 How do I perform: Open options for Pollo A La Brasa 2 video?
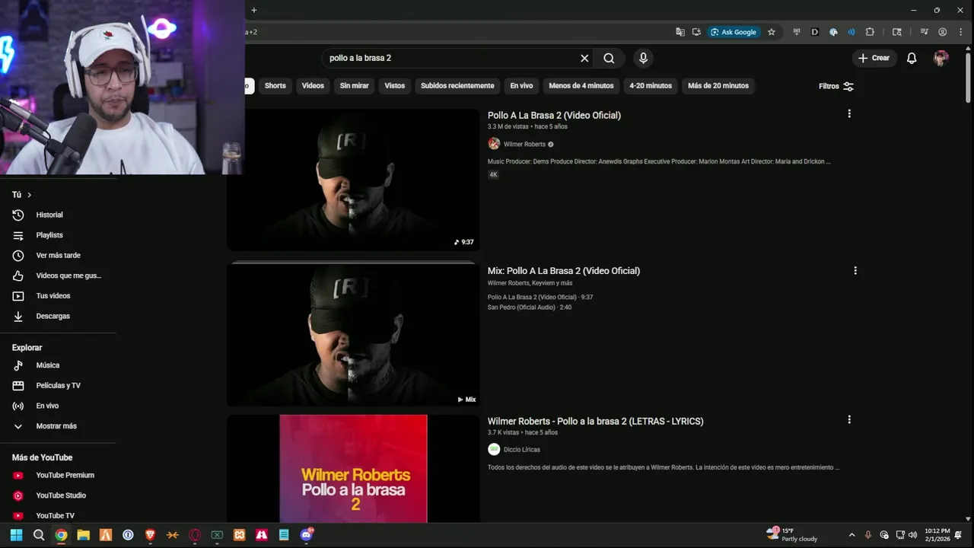click(849, 113)
